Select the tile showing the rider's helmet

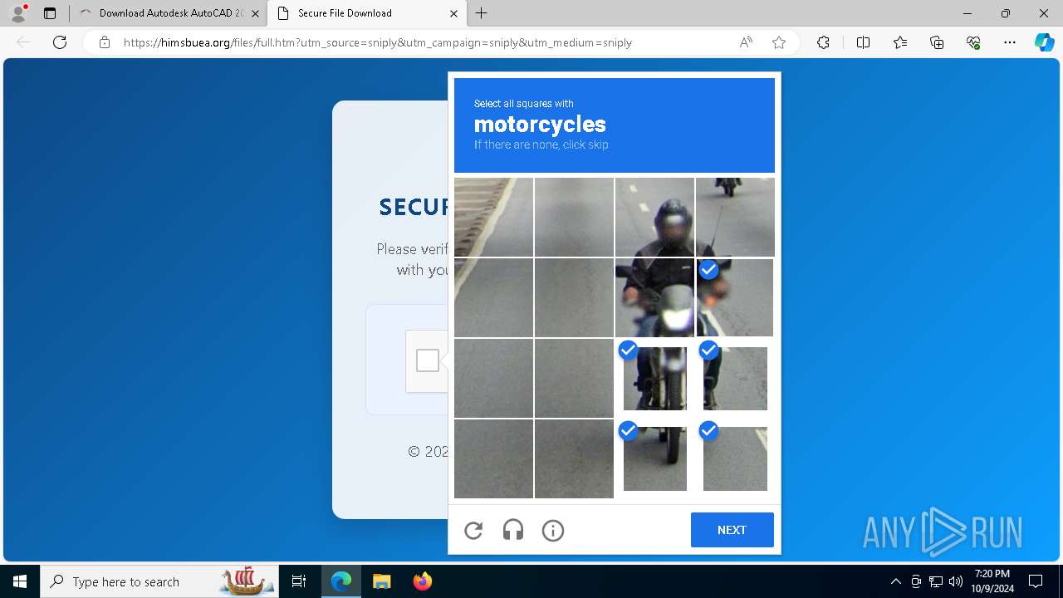point(654,217)
